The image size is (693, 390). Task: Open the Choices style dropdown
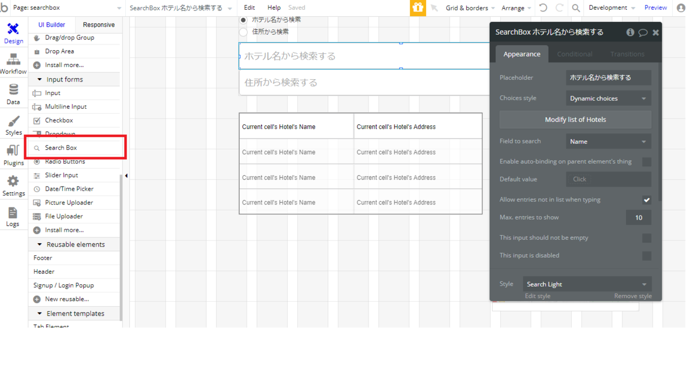608,98
